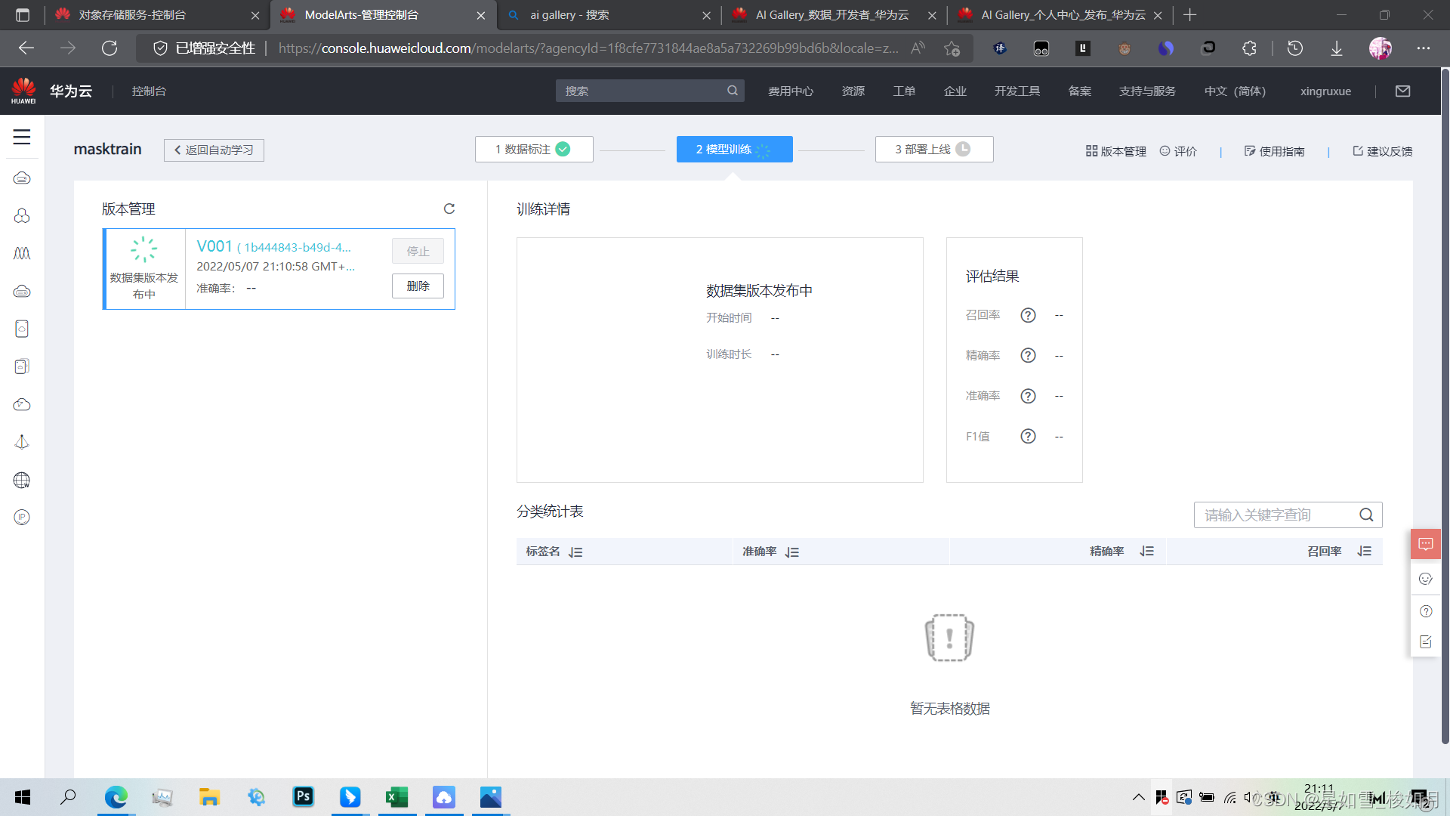The image size is (1450, 816).
Task: Sort table by precision column
Action: pos(1147,552)
